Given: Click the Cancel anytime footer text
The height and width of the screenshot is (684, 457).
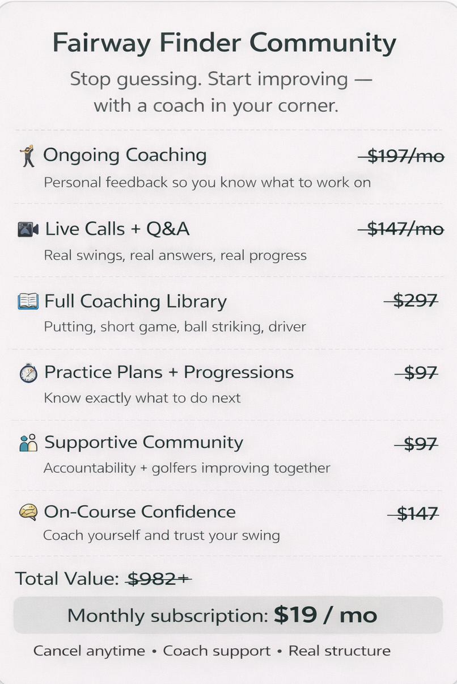Looking at the screenshot, I should tap(89, 651).
